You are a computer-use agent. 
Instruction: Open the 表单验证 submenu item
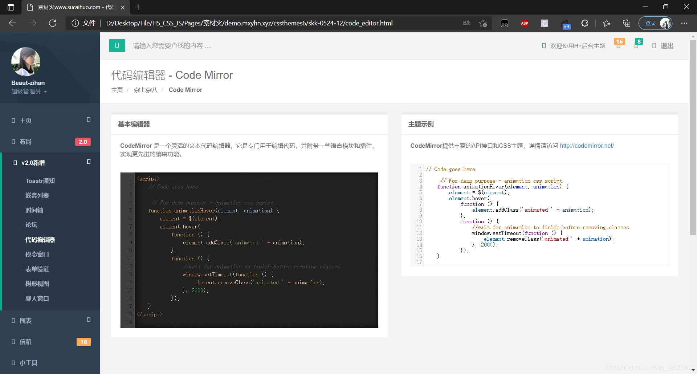(x=37, y=269)
